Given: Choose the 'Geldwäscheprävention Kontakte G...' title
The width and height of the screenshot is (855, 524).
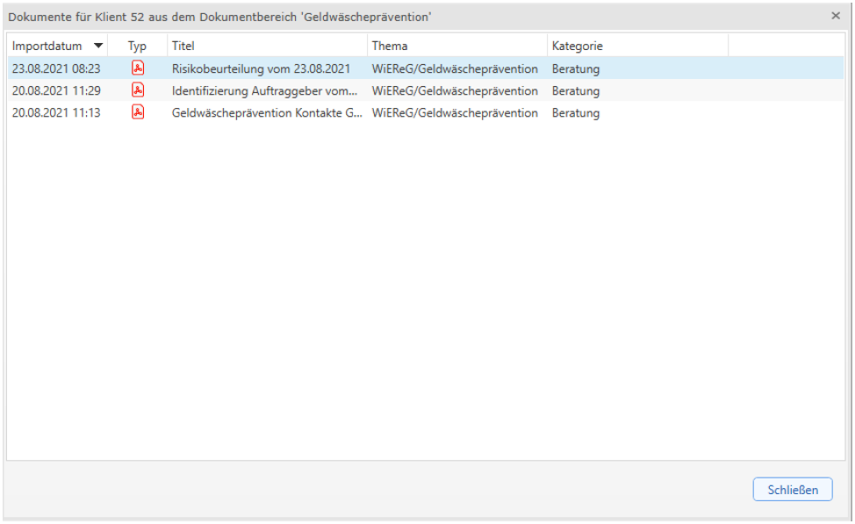Looking at the screenshot, I should (267, 112).
